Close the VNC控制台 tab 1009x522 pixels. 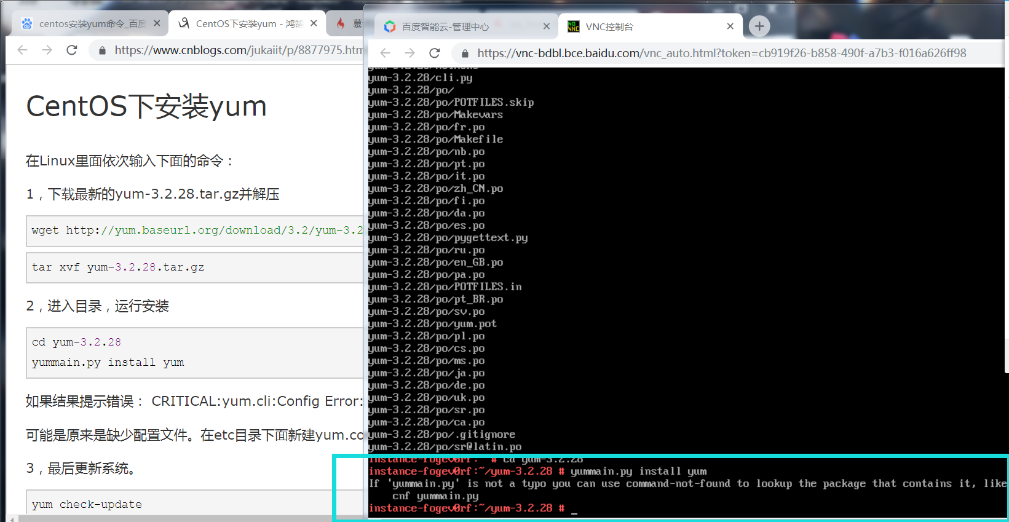(x=730, y=26)
